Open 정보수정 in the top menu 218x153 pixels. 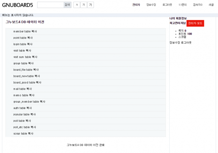click(x=151, y=5)
